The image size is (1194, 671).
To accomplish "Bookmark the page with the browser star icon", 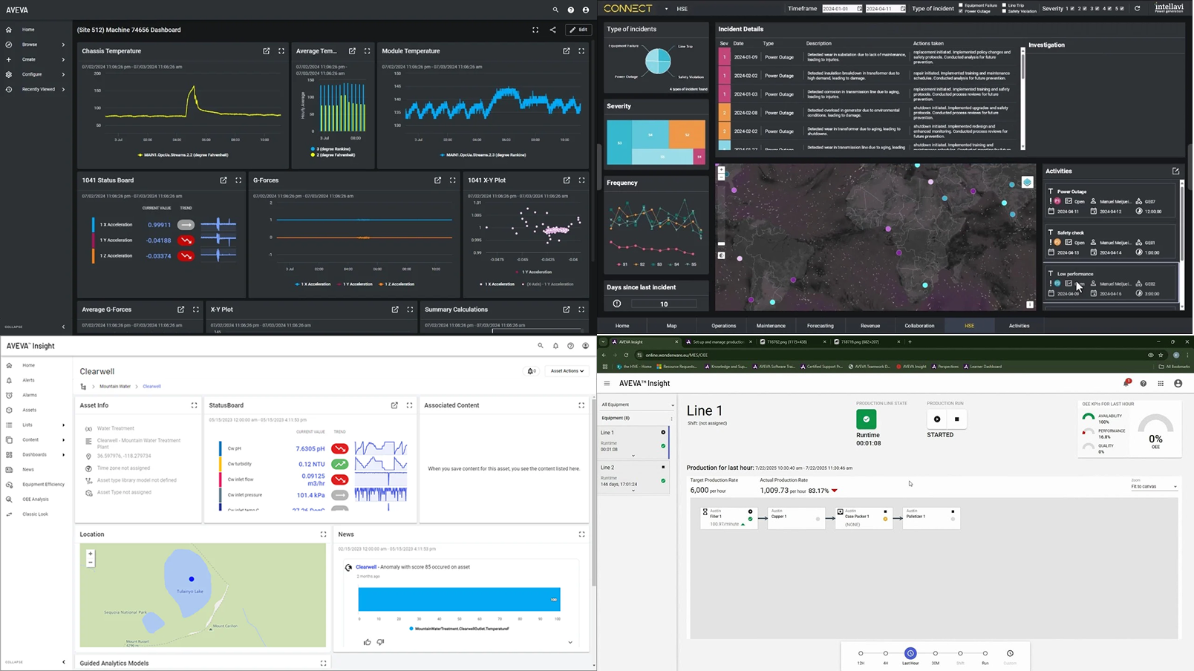I will 1161,355.
